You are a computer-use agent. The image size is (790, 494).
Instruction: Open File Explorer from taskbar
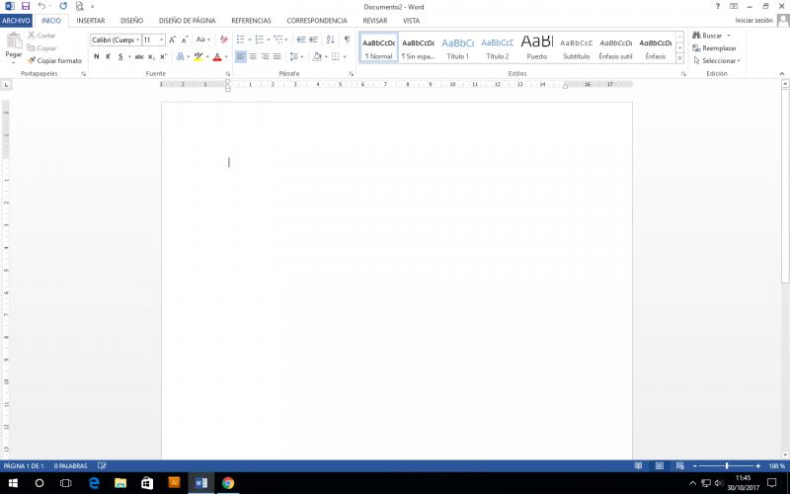click(120, 483)
